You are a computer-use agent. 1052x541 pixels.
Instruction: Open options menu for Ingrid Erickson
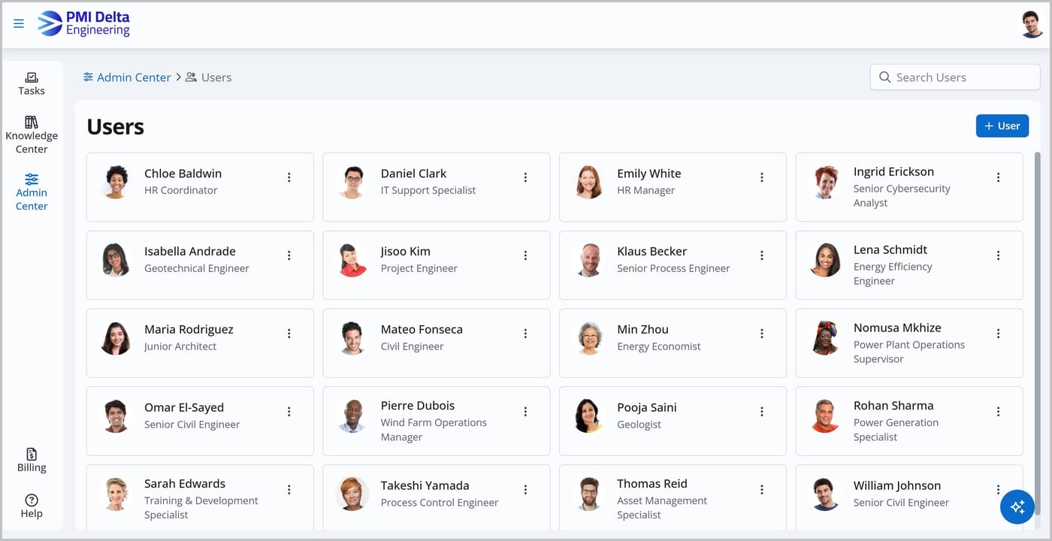coord(998,177)
